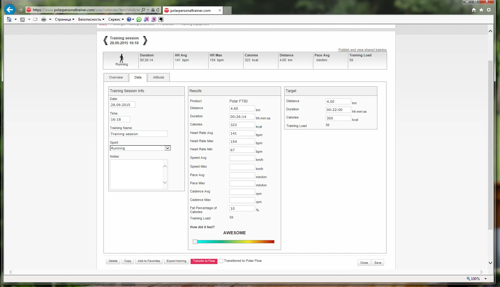Click Publish and view shared training link
The height and width of the screenshot is (287, 500).
pos(362,50)
